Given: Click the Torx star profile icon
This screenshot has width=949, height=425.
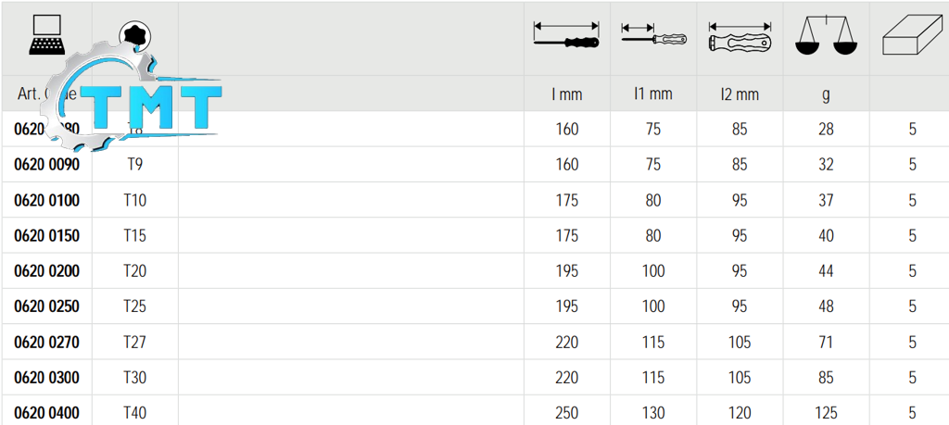Looking at the screenshot, I should [x=137, y=35].
